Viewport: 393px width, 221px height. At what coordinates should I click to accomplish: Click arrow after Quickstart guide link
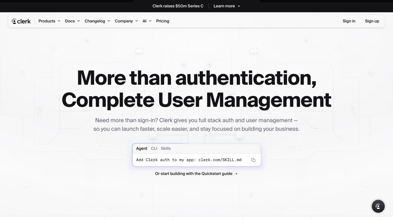coord(236,174)
